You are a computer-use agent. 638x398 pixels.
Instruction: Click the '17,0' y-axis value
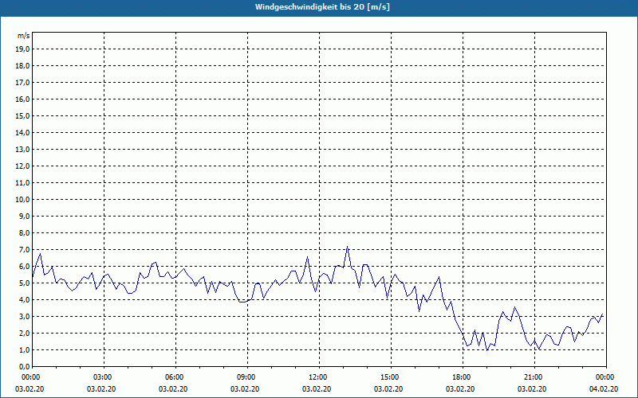(x=22, y=83)
